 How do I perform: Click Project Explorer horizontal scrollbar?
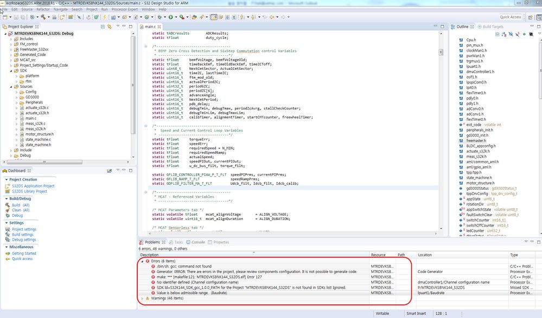tap(44, 161)
